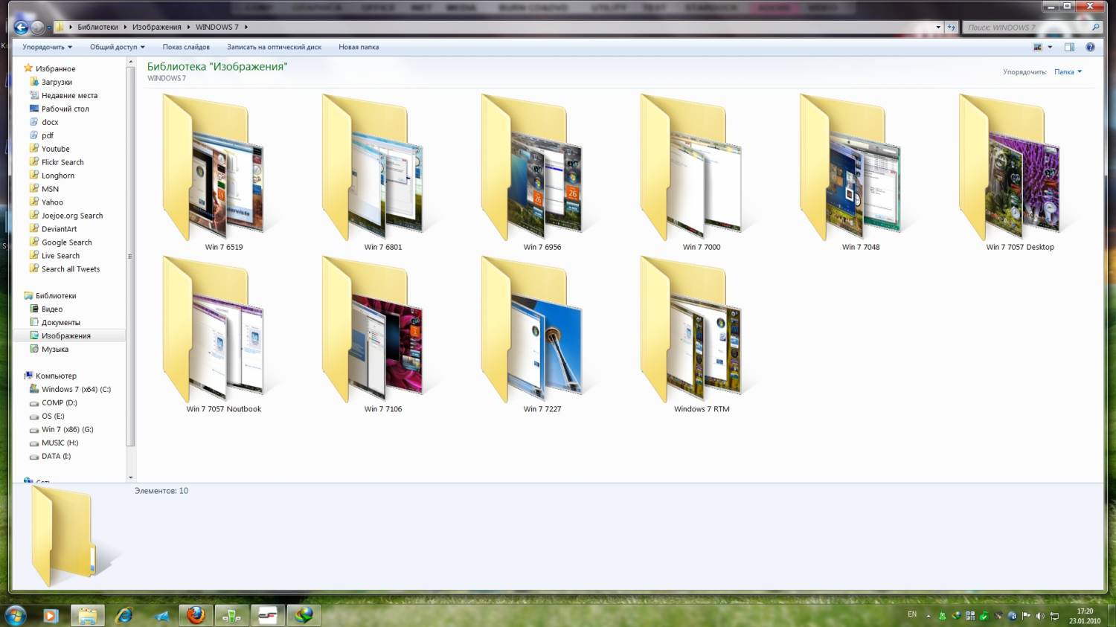Open the Видео library
This screenshot has height=627, width=1116.
coord(52,309)
